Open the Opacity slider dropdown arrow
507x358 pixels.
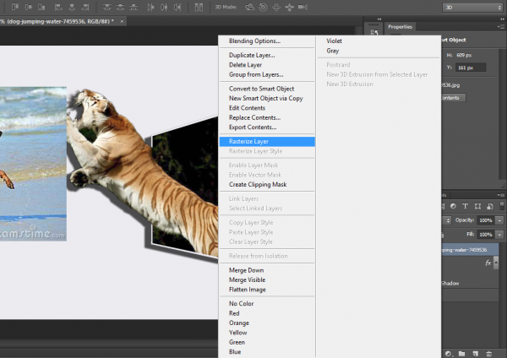498,220
